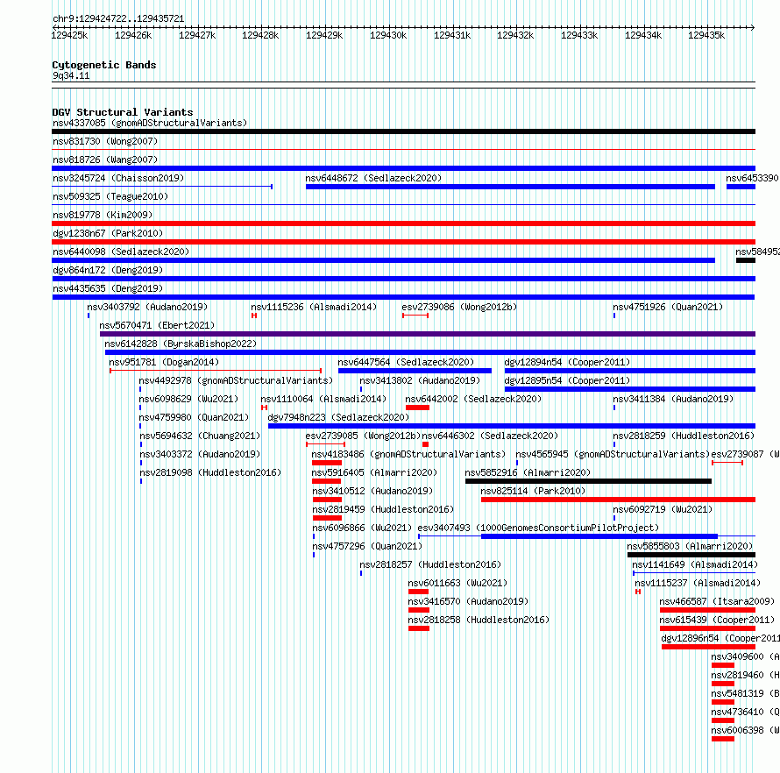The width and height of the screenshot is (780, 773).
Task: Open nsv2818259 (Huddleston2016) variant
Action: (x=684, y=436)
